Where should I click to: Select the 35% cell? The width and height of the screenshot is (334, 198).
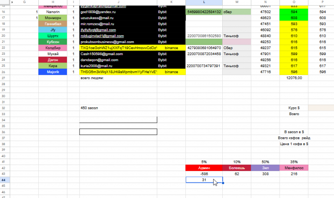[294, 162]
